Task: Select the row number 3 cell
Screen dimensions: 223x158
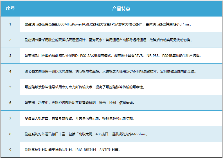Action: (10, 56)
